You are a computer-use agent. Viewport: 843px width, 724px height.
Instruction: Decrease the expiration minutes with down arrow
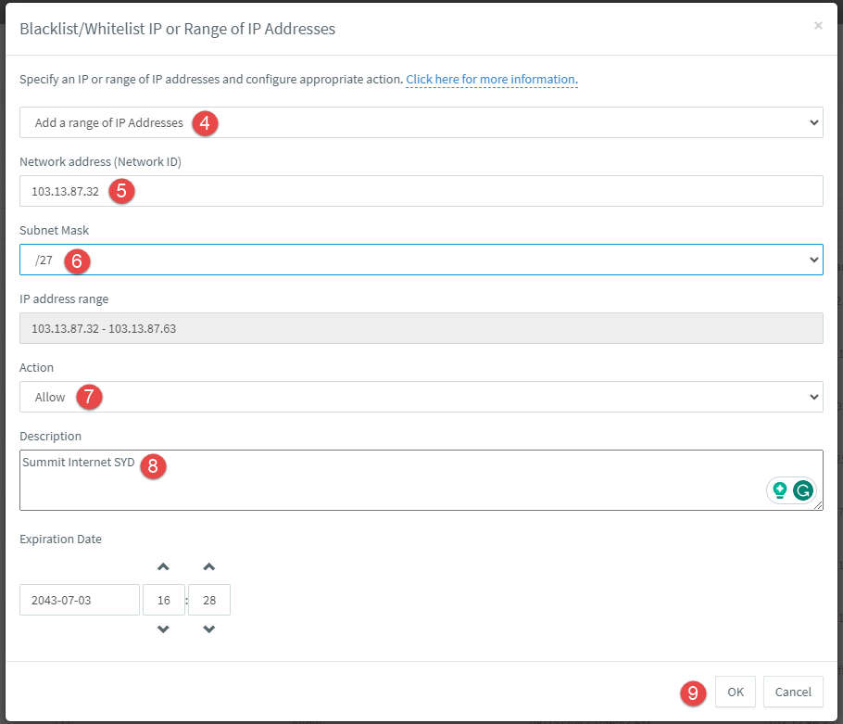(x=209, y=629)
